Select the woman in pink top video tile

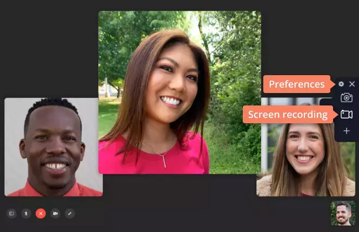coord(179,92)
